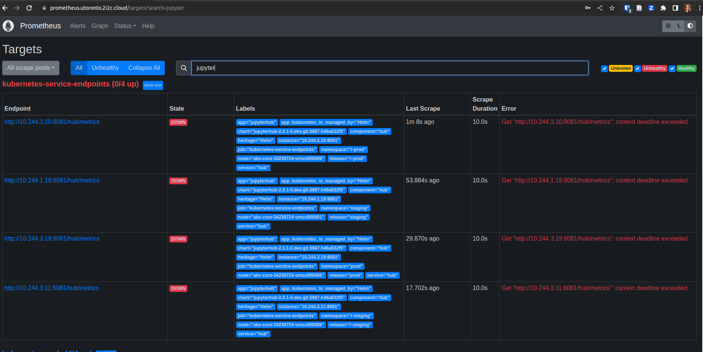
Task: Click the search magnifier icon
Action: (184, 68)
